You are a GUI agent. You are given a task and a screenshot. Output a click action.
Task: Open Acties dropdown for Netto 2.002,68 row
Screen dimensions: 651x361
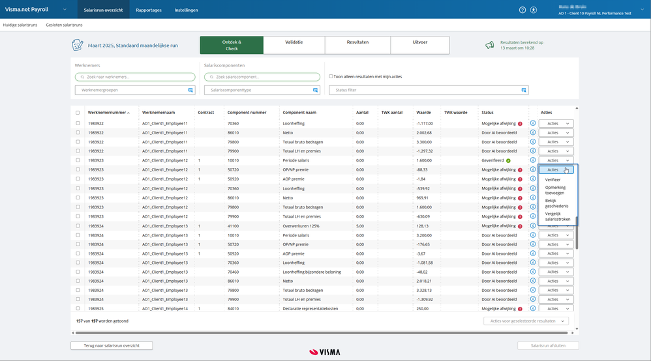[x=556, y=133]
